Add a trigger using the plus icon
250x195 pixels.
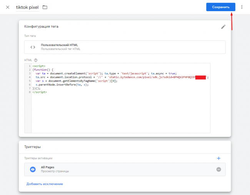[218, 158]
